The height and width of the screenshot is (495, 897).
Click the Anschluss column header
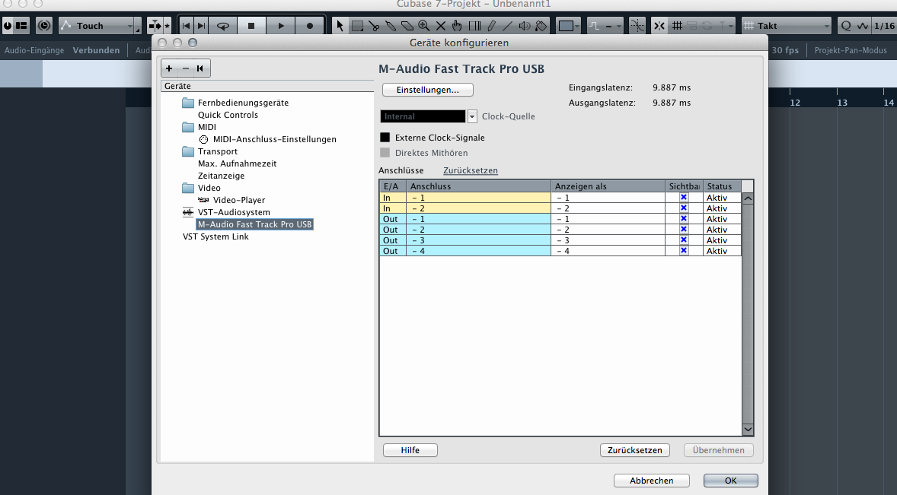click(478, 186)
